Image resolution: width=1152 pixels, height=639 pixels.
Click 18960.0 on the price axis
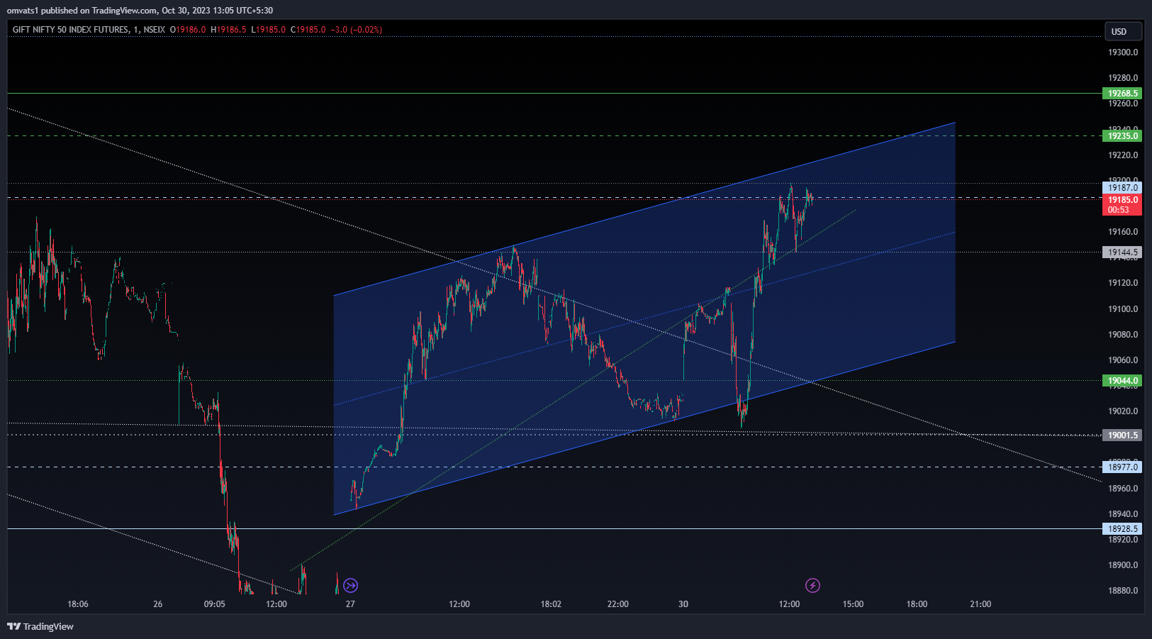pyautogui.click(x=1123, y=489)
